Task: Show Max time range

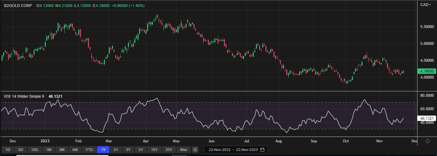Action: [x=184, y=150]
